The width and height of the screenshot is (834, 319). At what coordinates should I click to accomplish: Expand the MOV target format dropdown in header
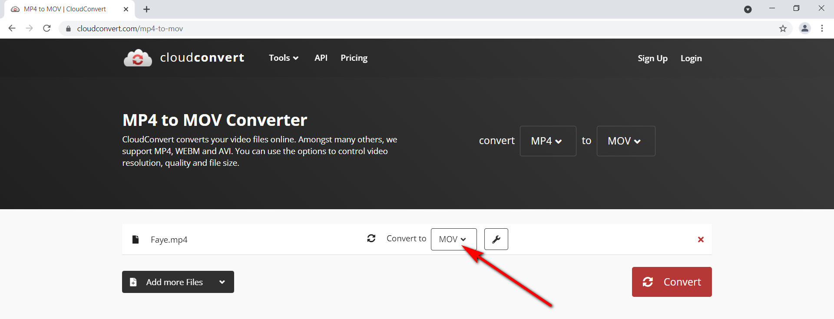point(625,141)
